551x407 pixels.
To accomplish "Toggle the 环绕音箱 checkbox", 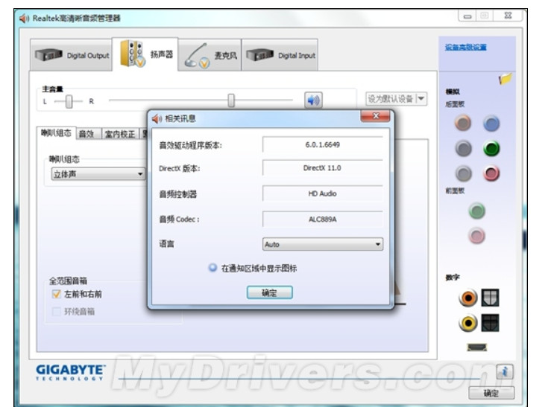I will tap(56, 311).
